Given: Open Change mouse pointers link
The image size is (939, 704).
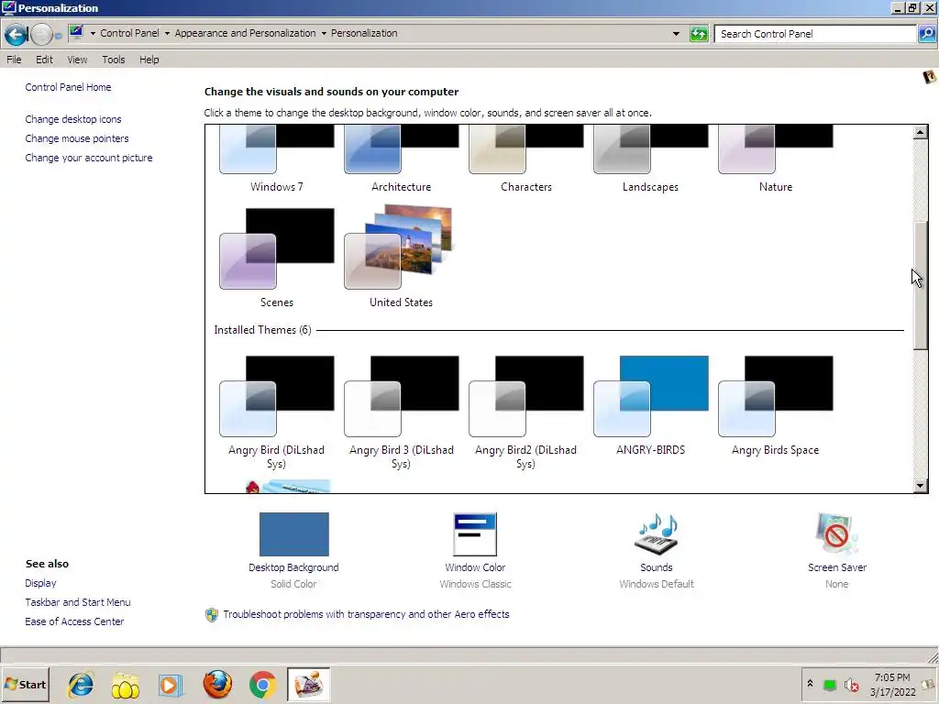Looking at the screenshot, I should point(77,138).
